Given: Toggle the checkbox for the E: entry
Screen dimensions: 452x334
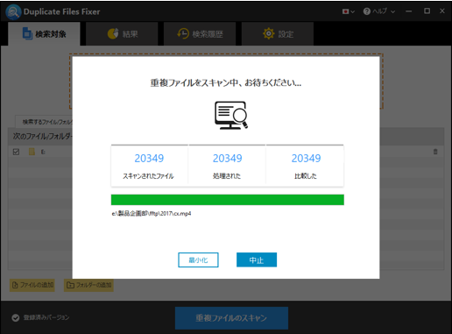Looking at the screenshot, I should pos(16,152).
